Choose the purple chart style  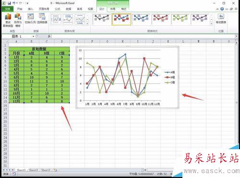point(200,19)
